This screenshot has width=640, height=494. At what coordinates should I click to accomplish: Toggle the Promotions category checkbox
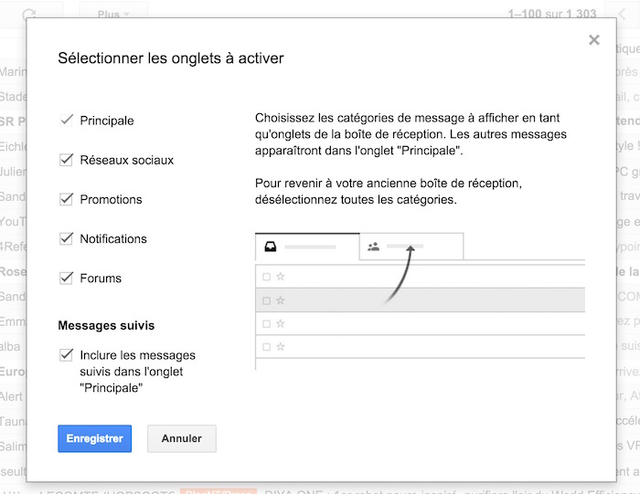(x=66, y=199)
